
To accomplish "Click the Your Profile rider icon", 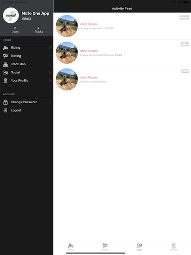I will [5, 81].
